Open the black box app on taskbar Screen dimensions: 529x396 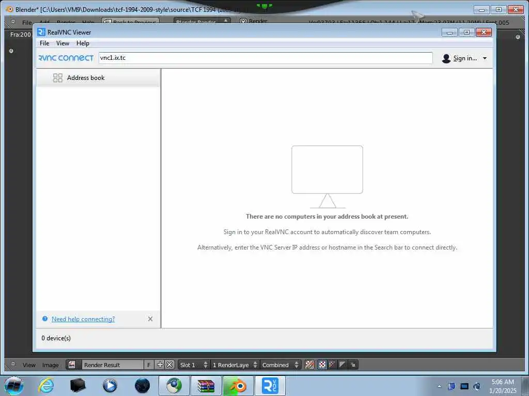[x=77, y=386]
